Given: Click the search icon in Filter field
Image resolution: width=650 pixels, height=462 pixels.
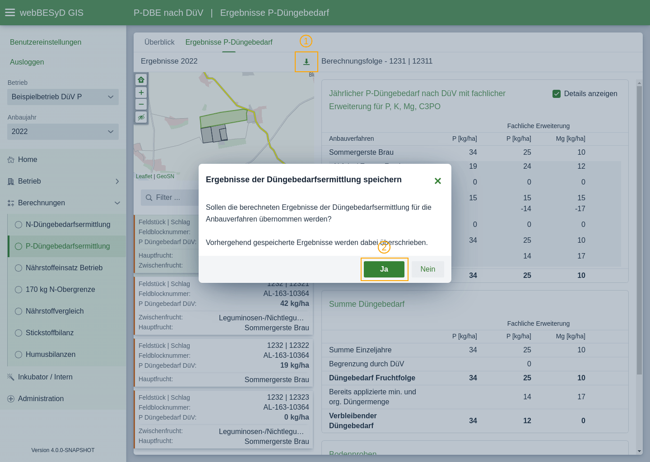Looking at the screenshot, I should coord(149,198).
